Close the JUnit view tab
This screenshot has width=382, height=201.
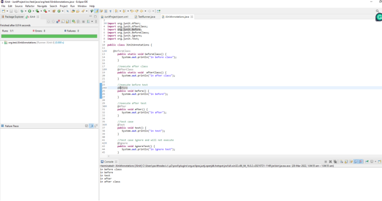click(38, 17)
